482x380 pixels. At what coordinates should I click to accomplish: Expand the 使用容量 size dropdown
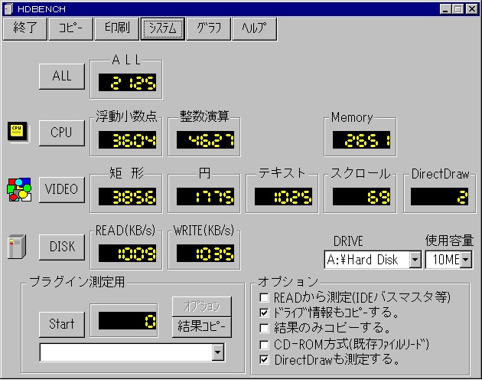pyautogui.click(x=465, y=260)
